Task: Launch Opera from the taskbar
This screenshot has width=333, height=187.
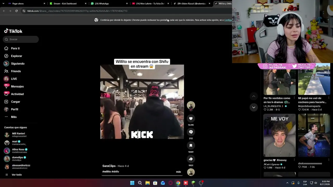Action: tap(170, 183)
